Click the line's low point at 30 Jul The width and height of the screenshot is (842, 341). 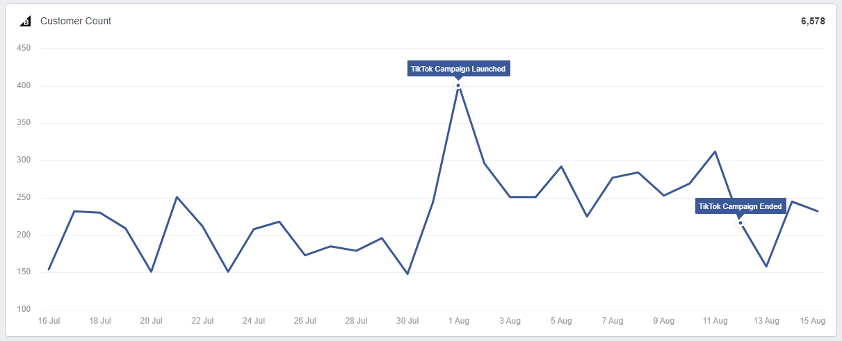pos(407,274)
